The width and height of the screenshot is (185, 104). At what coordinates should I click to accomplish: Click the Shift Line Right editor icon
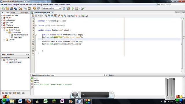pos(73,16)
